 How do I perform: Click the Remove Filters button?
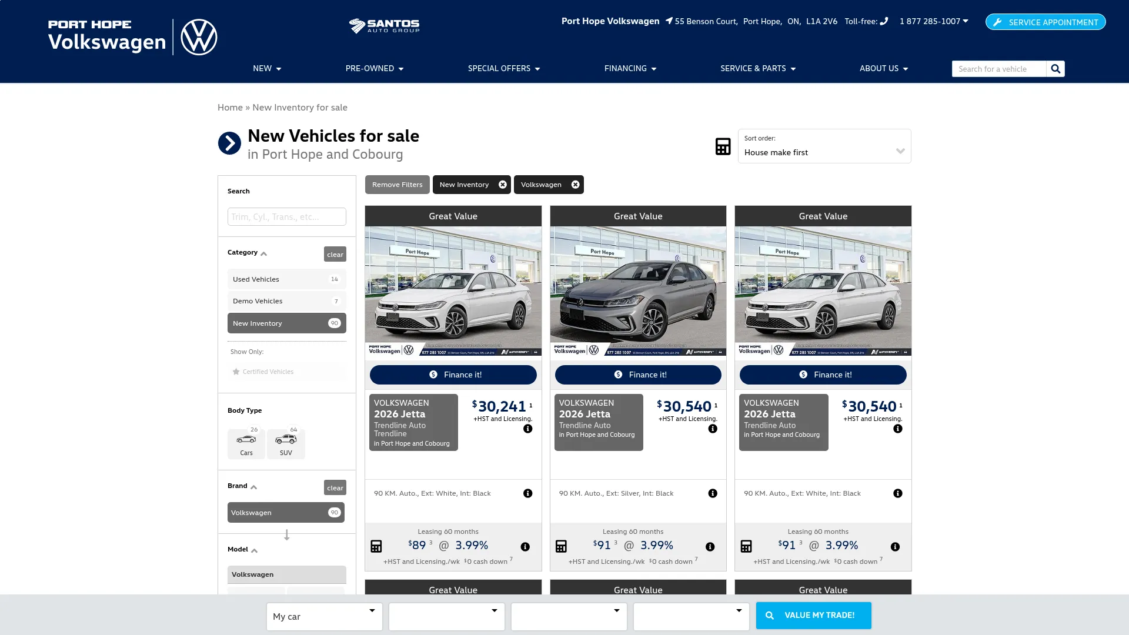398,185
